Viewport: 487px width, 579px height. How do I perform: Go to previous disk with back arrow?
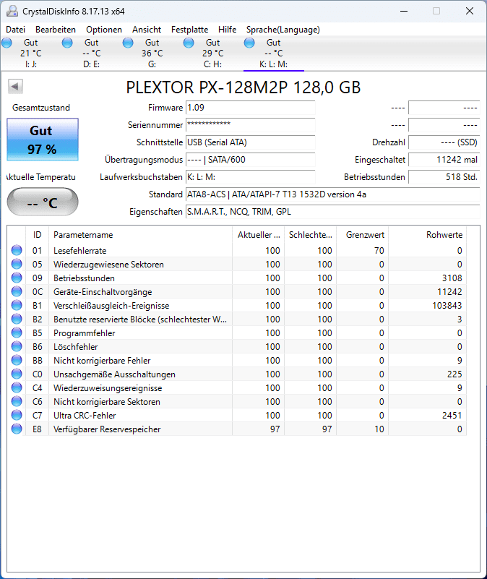[x=15, y=87]
